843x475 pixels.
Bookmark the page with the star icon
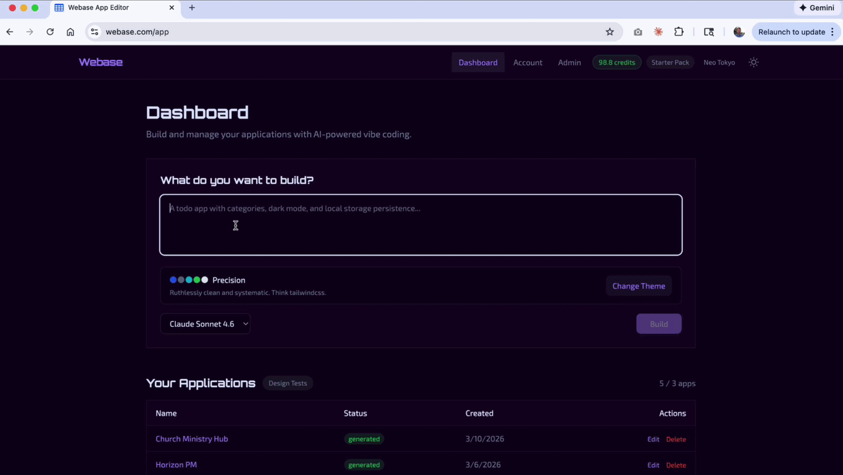pos(609,31)
